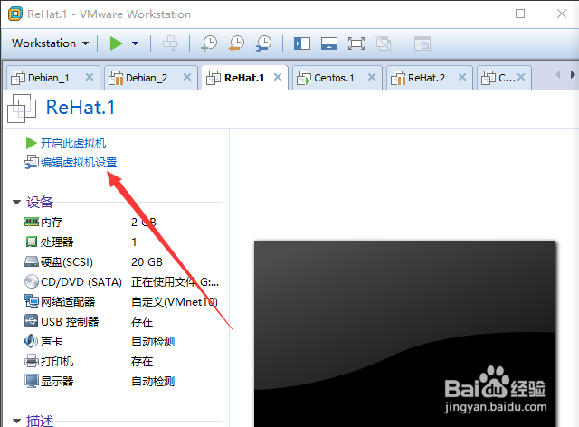
Task: Click the Unity mode toolbar icon
Action: tap(384, 43)
